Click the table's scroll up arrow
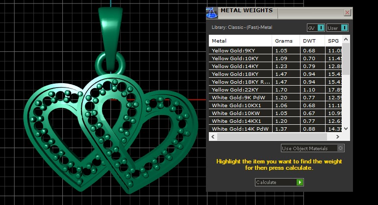 coord(346,39)
